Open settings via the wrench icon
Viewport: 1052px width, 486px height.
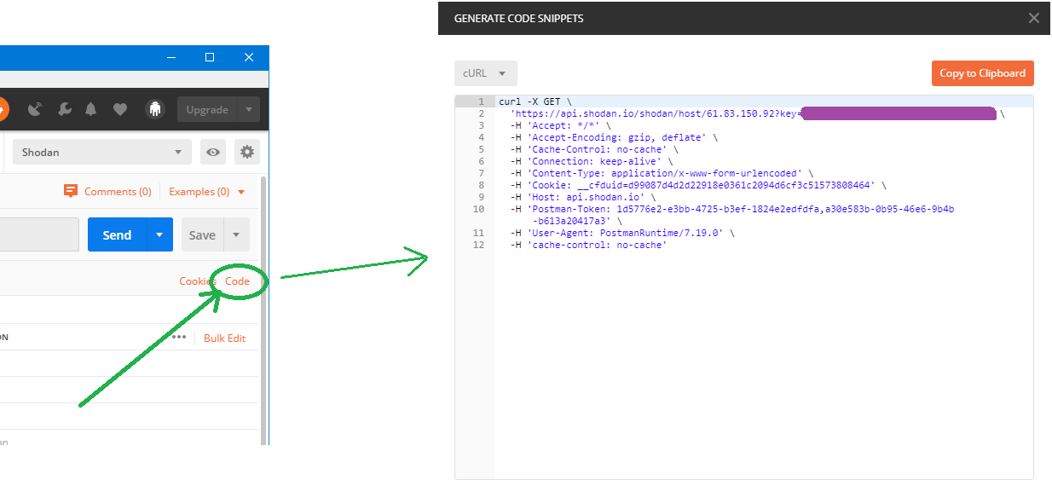click(65, 109)
